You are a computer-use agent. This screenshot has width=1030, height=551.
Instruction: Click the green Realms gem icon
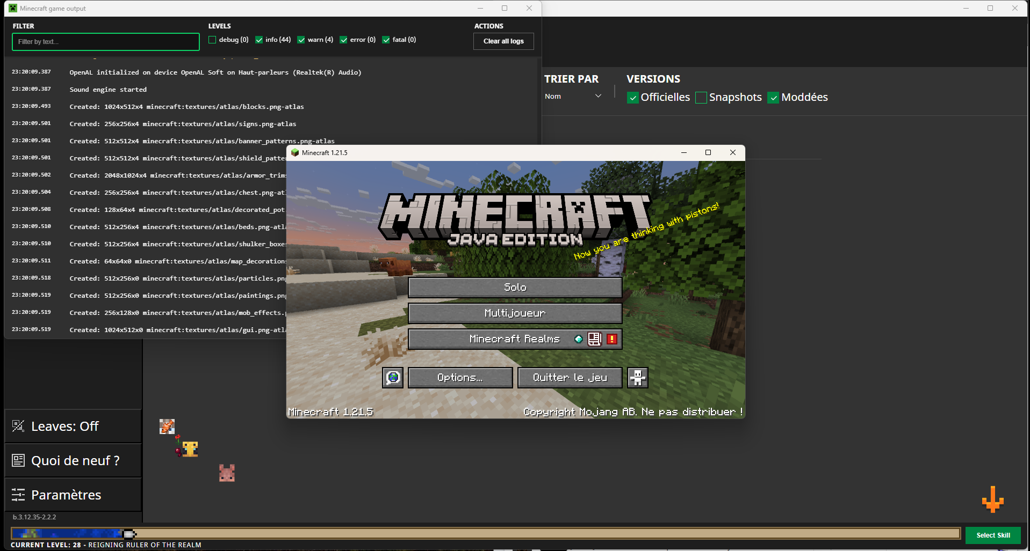point(579,339)
